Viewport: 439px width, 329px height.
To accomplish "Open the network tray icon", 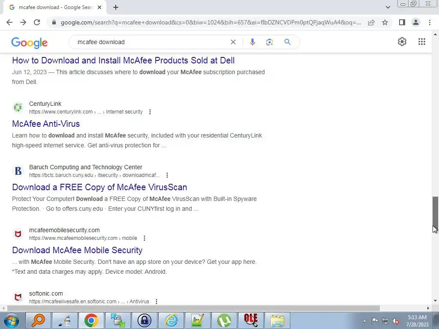I will point(385,321).
